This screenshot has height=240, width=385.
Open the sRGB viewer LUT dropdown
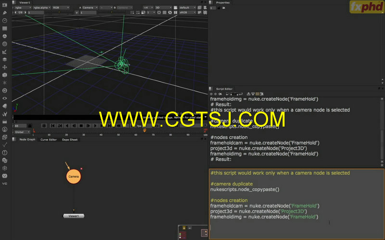click(x=187, y=12)
